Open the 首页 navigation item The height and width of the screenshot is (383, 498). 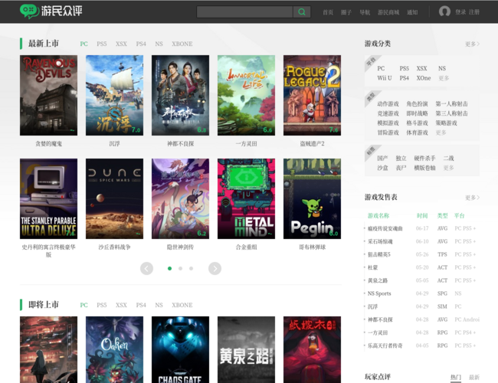point(328,12)
